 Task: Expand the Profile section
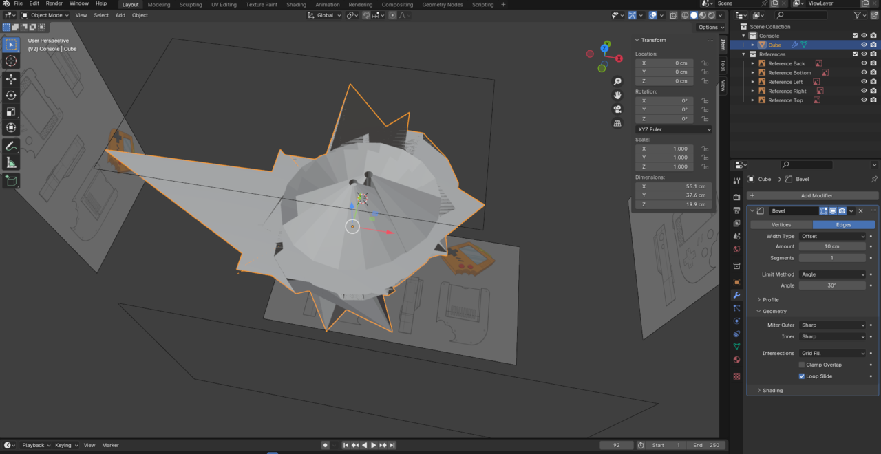click(770, 300)
